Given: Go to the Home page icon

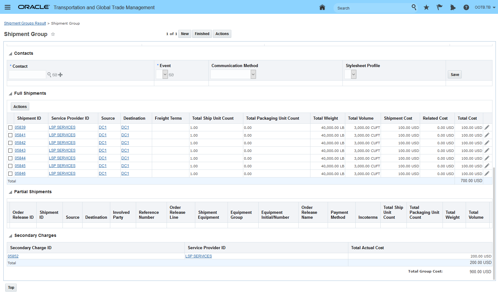Looking at the screenshot, I should (x=322, y=7).
